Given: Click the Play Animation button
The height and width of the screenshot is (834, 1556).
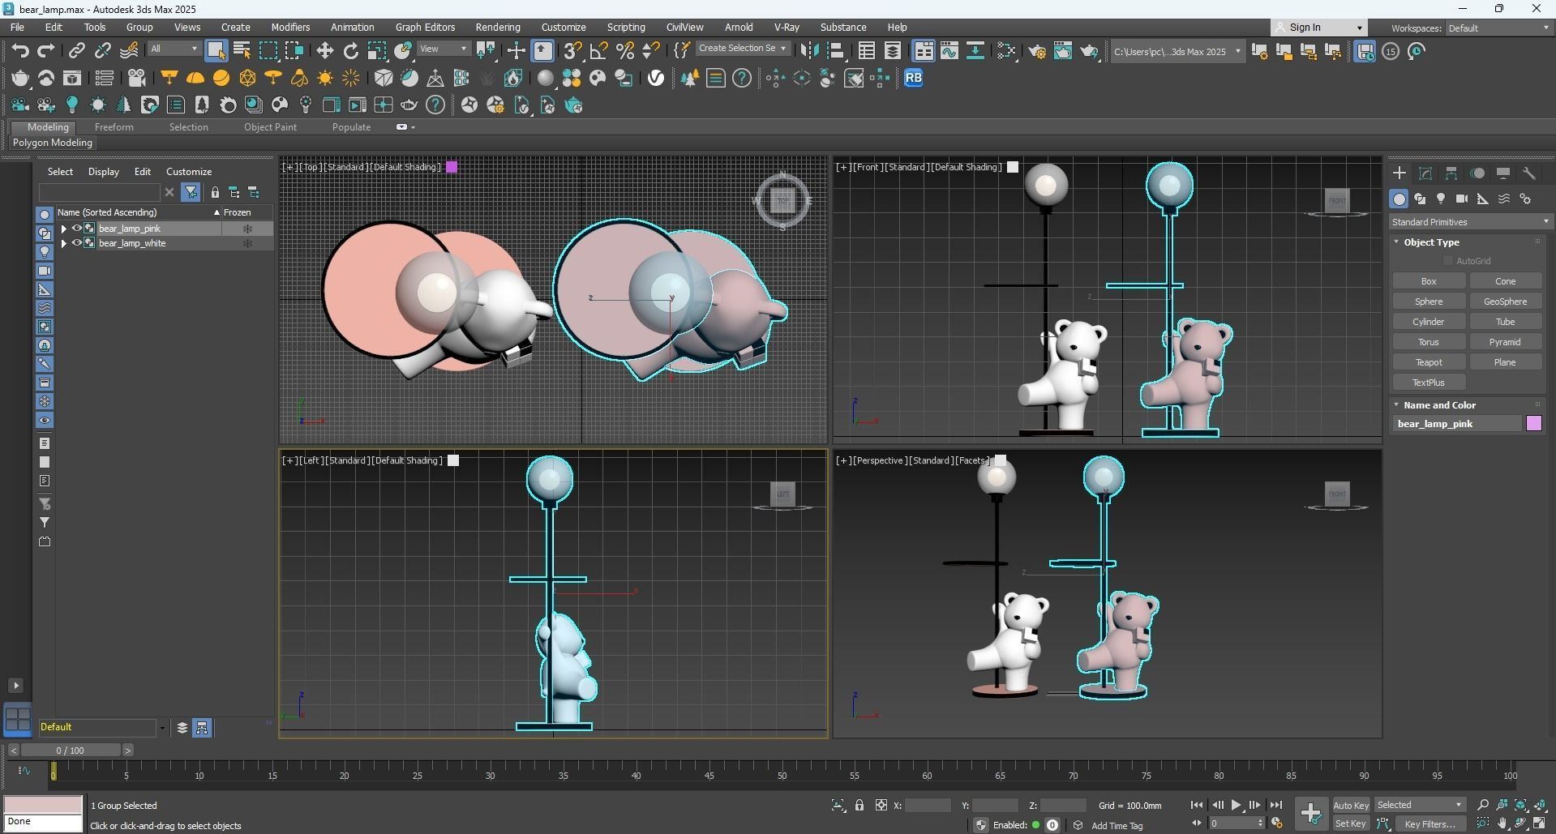Looking at the screenshot, I should click(x=1237, y=805).
